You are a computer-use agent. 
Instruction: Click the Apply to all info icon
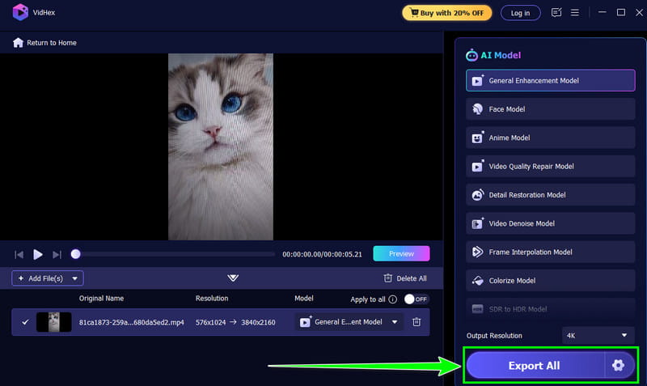pos(393,299)
